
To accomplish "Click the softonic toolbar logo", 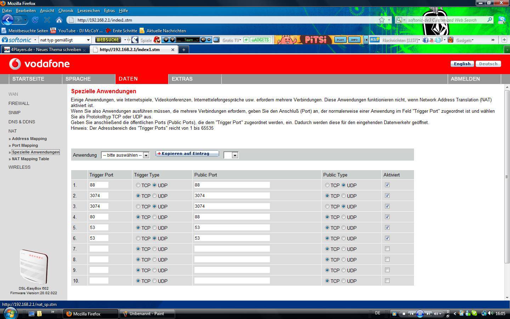I will click(x=17, y=40).
